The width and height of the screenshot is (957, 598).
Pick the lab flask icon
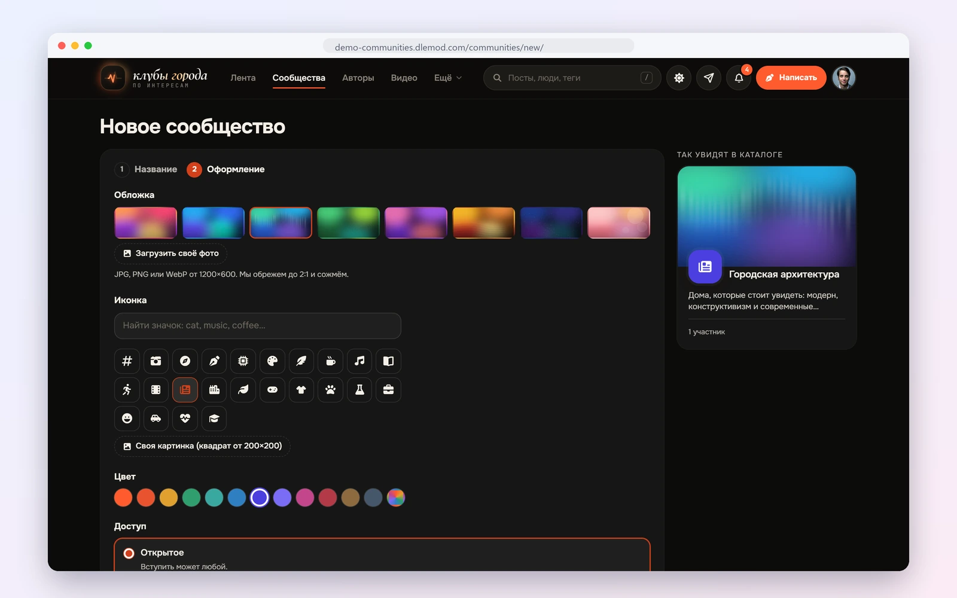tap(359, 390)
